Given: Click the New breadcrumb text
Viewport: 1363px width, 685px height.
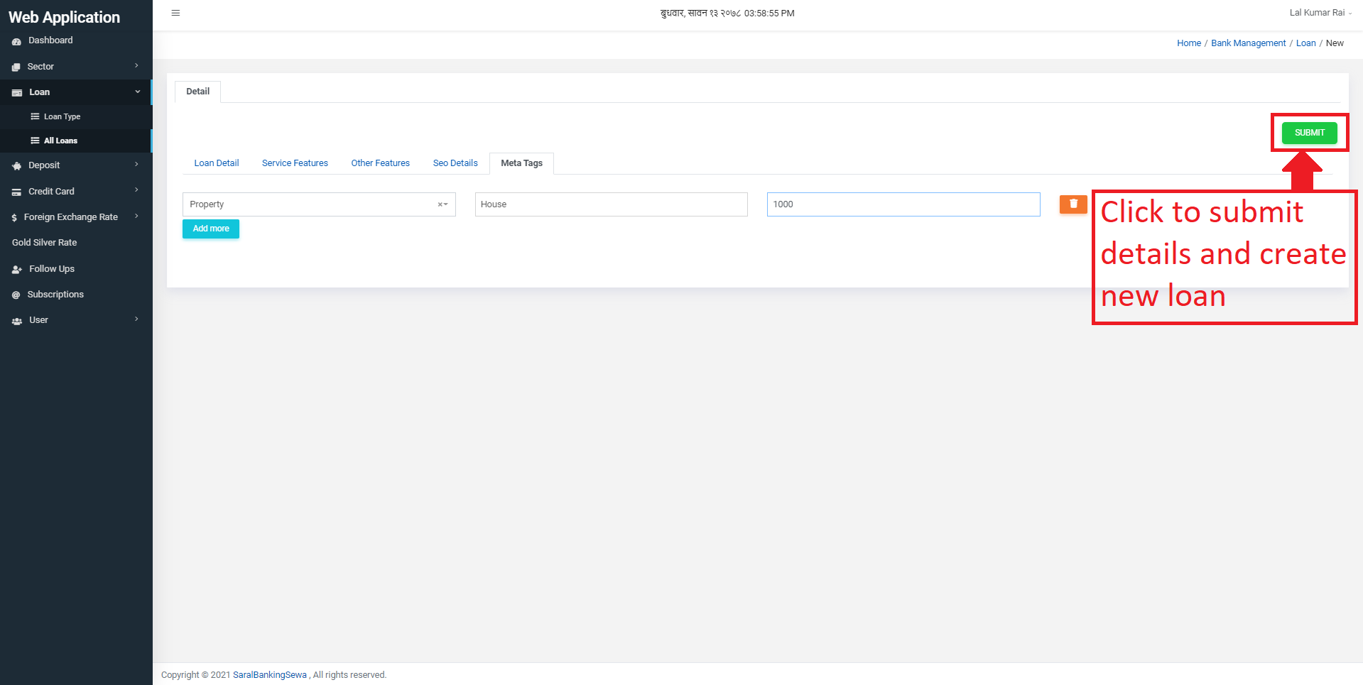Looking at the screenshot, I should click(1335, 43).
